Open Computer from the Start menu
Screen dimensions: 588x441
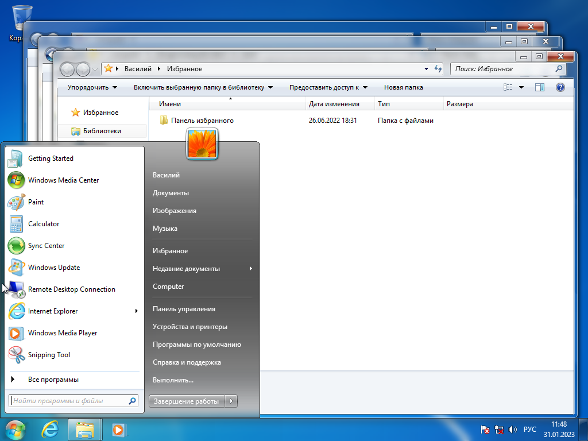click(x=168, y=287)
